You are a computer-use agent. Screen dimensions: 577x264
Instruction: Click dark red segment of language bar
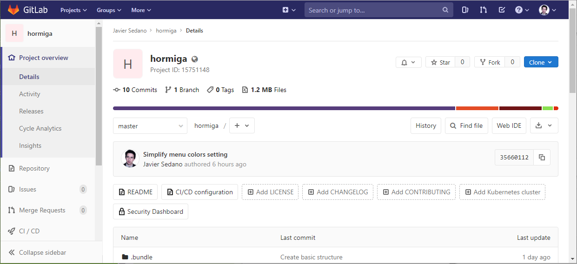coord(520,108)
